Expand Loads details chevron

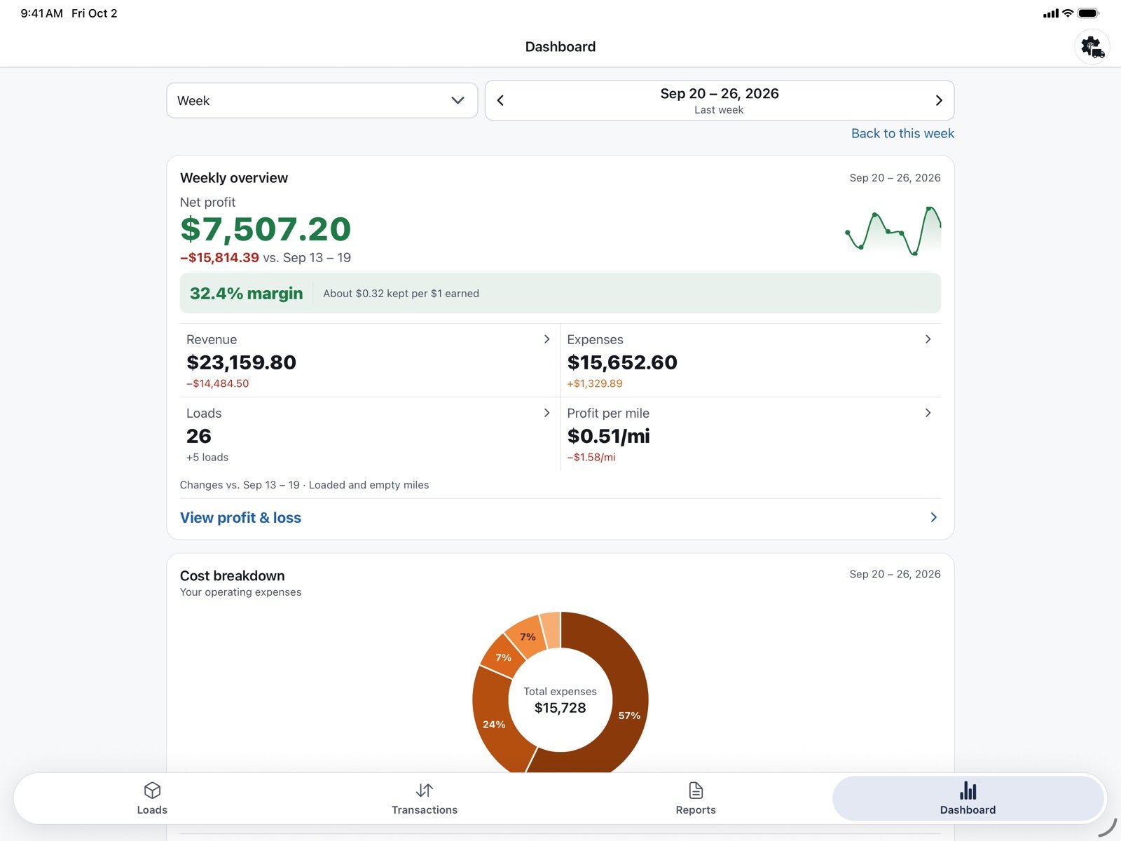click(x=546, y=413)
